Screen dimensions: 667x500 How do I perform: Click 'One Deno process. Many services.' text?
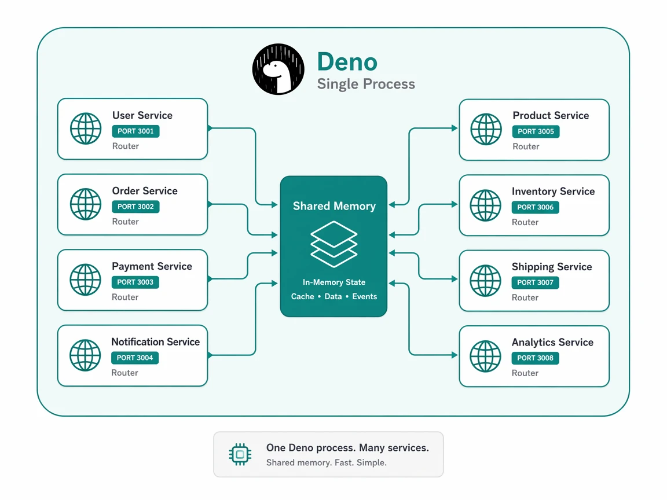(x=347, y=448)
